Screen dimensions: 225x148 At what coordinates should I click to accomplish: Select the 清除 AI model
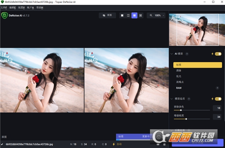coord(198,70)
